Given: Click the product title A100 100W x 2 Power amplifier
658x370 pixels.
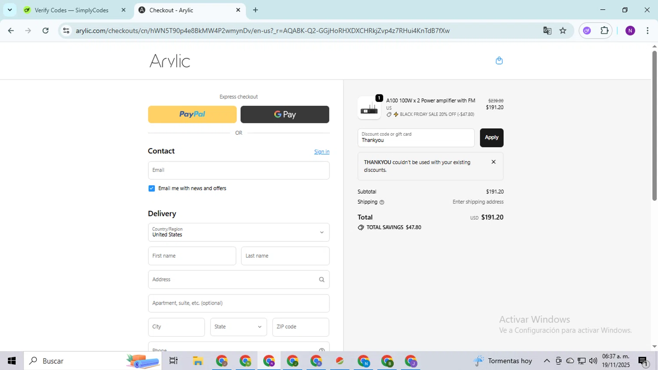Looking at the screenshot, I should pos(430,101).
